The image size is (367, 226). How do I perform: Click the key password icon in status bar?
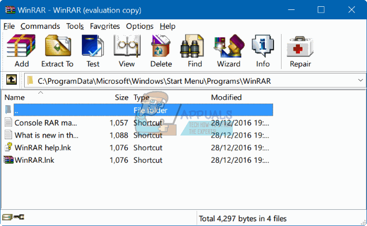pos(19,217)
